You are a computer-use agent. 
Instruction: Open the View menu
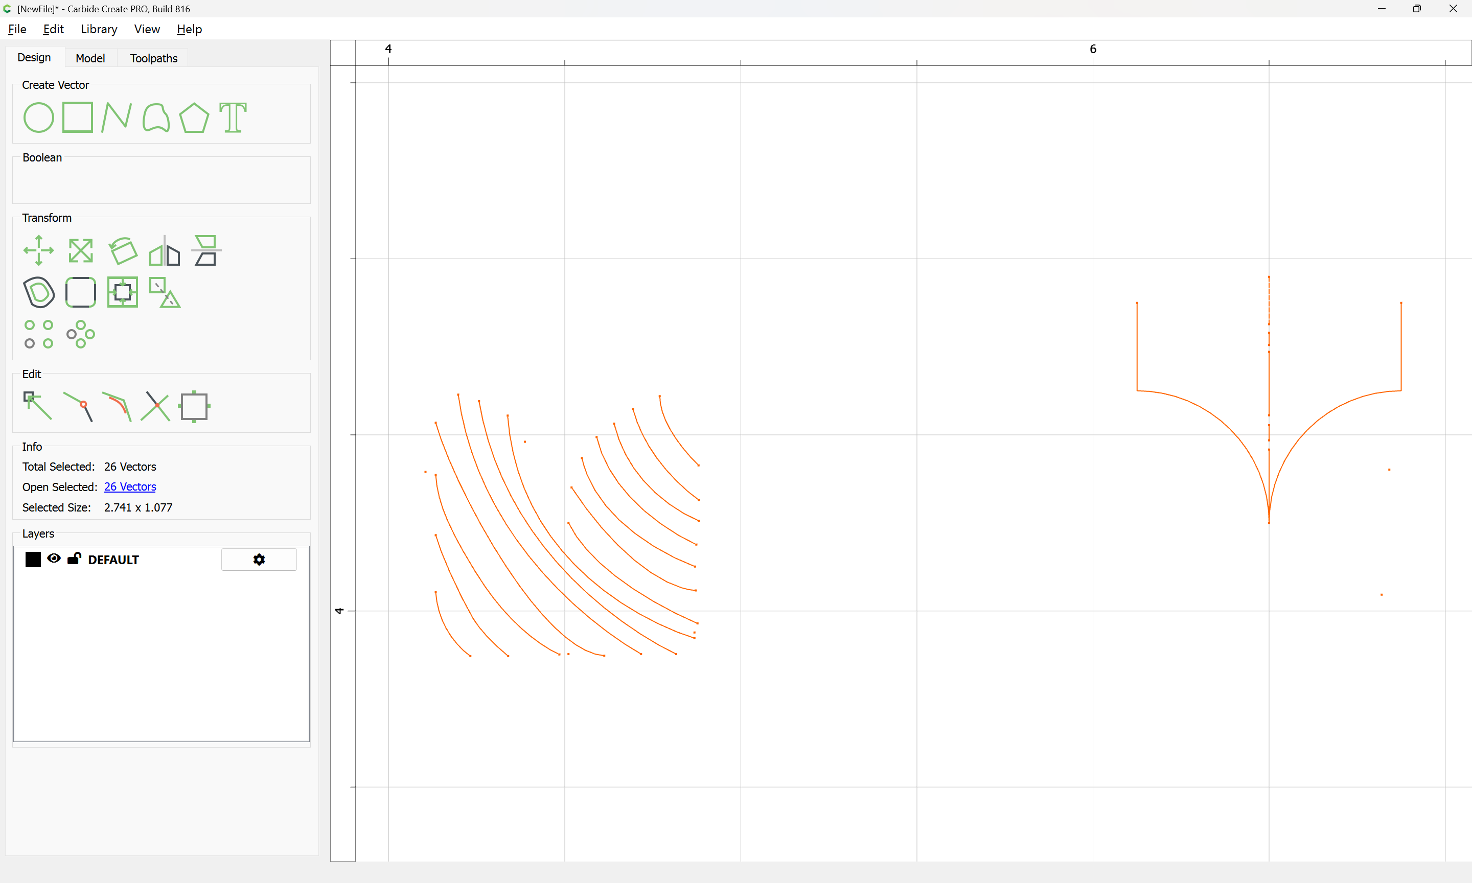point(146,29)
